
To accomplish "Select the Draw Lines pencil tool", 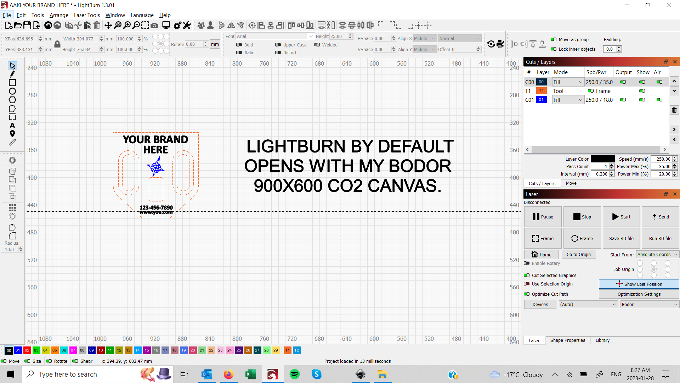I will tap(12, 74).
